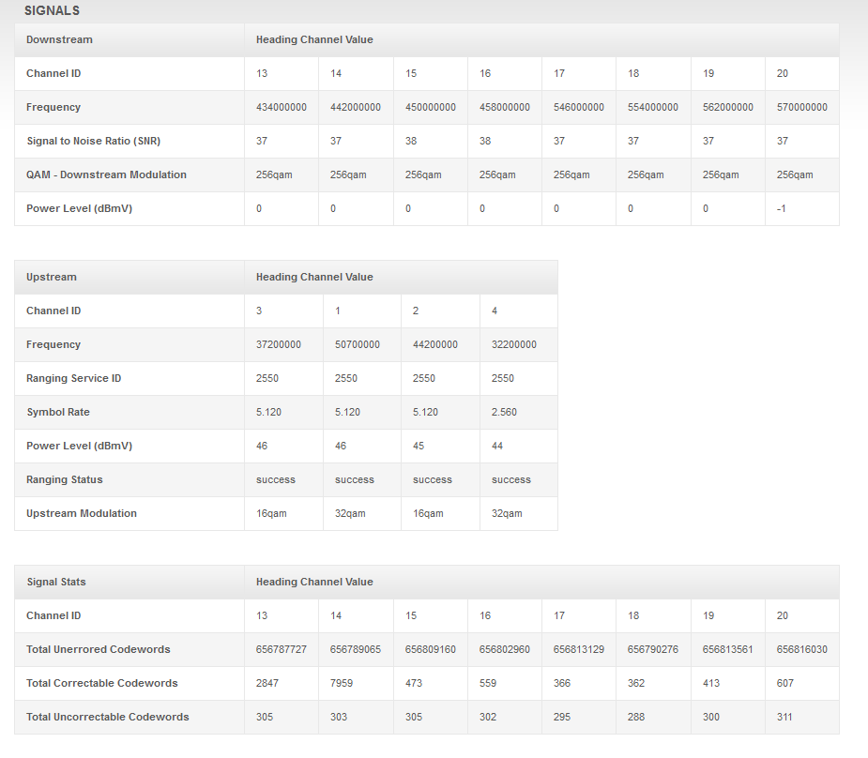Click uncorrectable codewords value 311
The width and height of the screenshot is (868, 758).
pos(784,717)
